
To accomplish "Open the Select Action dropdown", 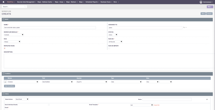I will coord(22,99).
